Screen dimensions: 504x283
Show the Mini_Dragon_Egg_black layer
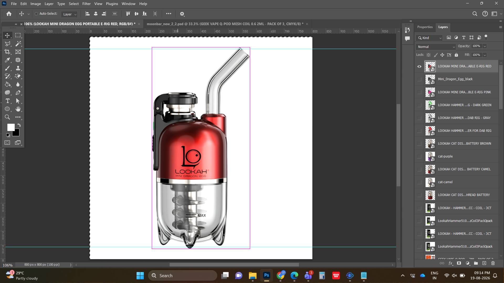(419, 79)
